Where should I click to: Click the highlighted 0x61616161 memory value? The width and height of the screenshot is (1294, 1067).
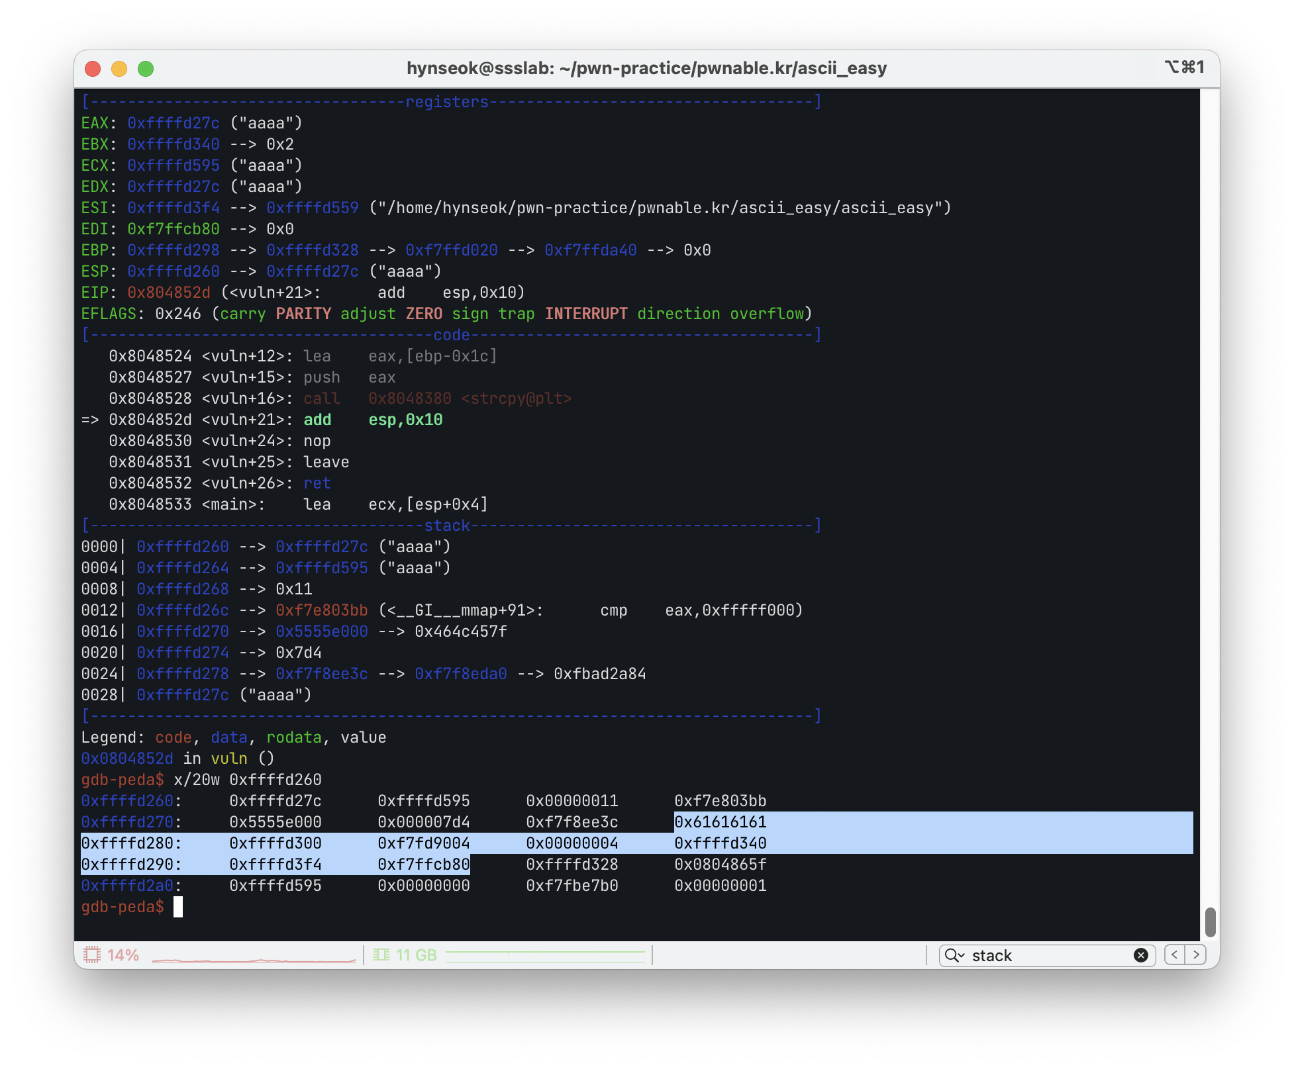[x=720, y=822]
